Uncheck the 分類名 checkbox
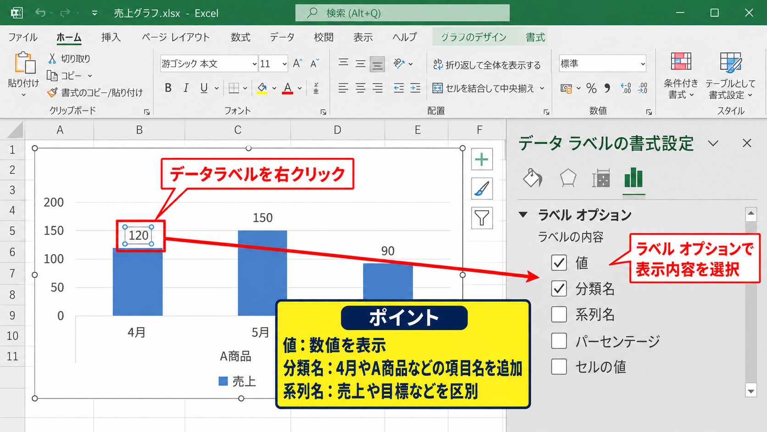767x432 pixels. (x=559, y=288)
